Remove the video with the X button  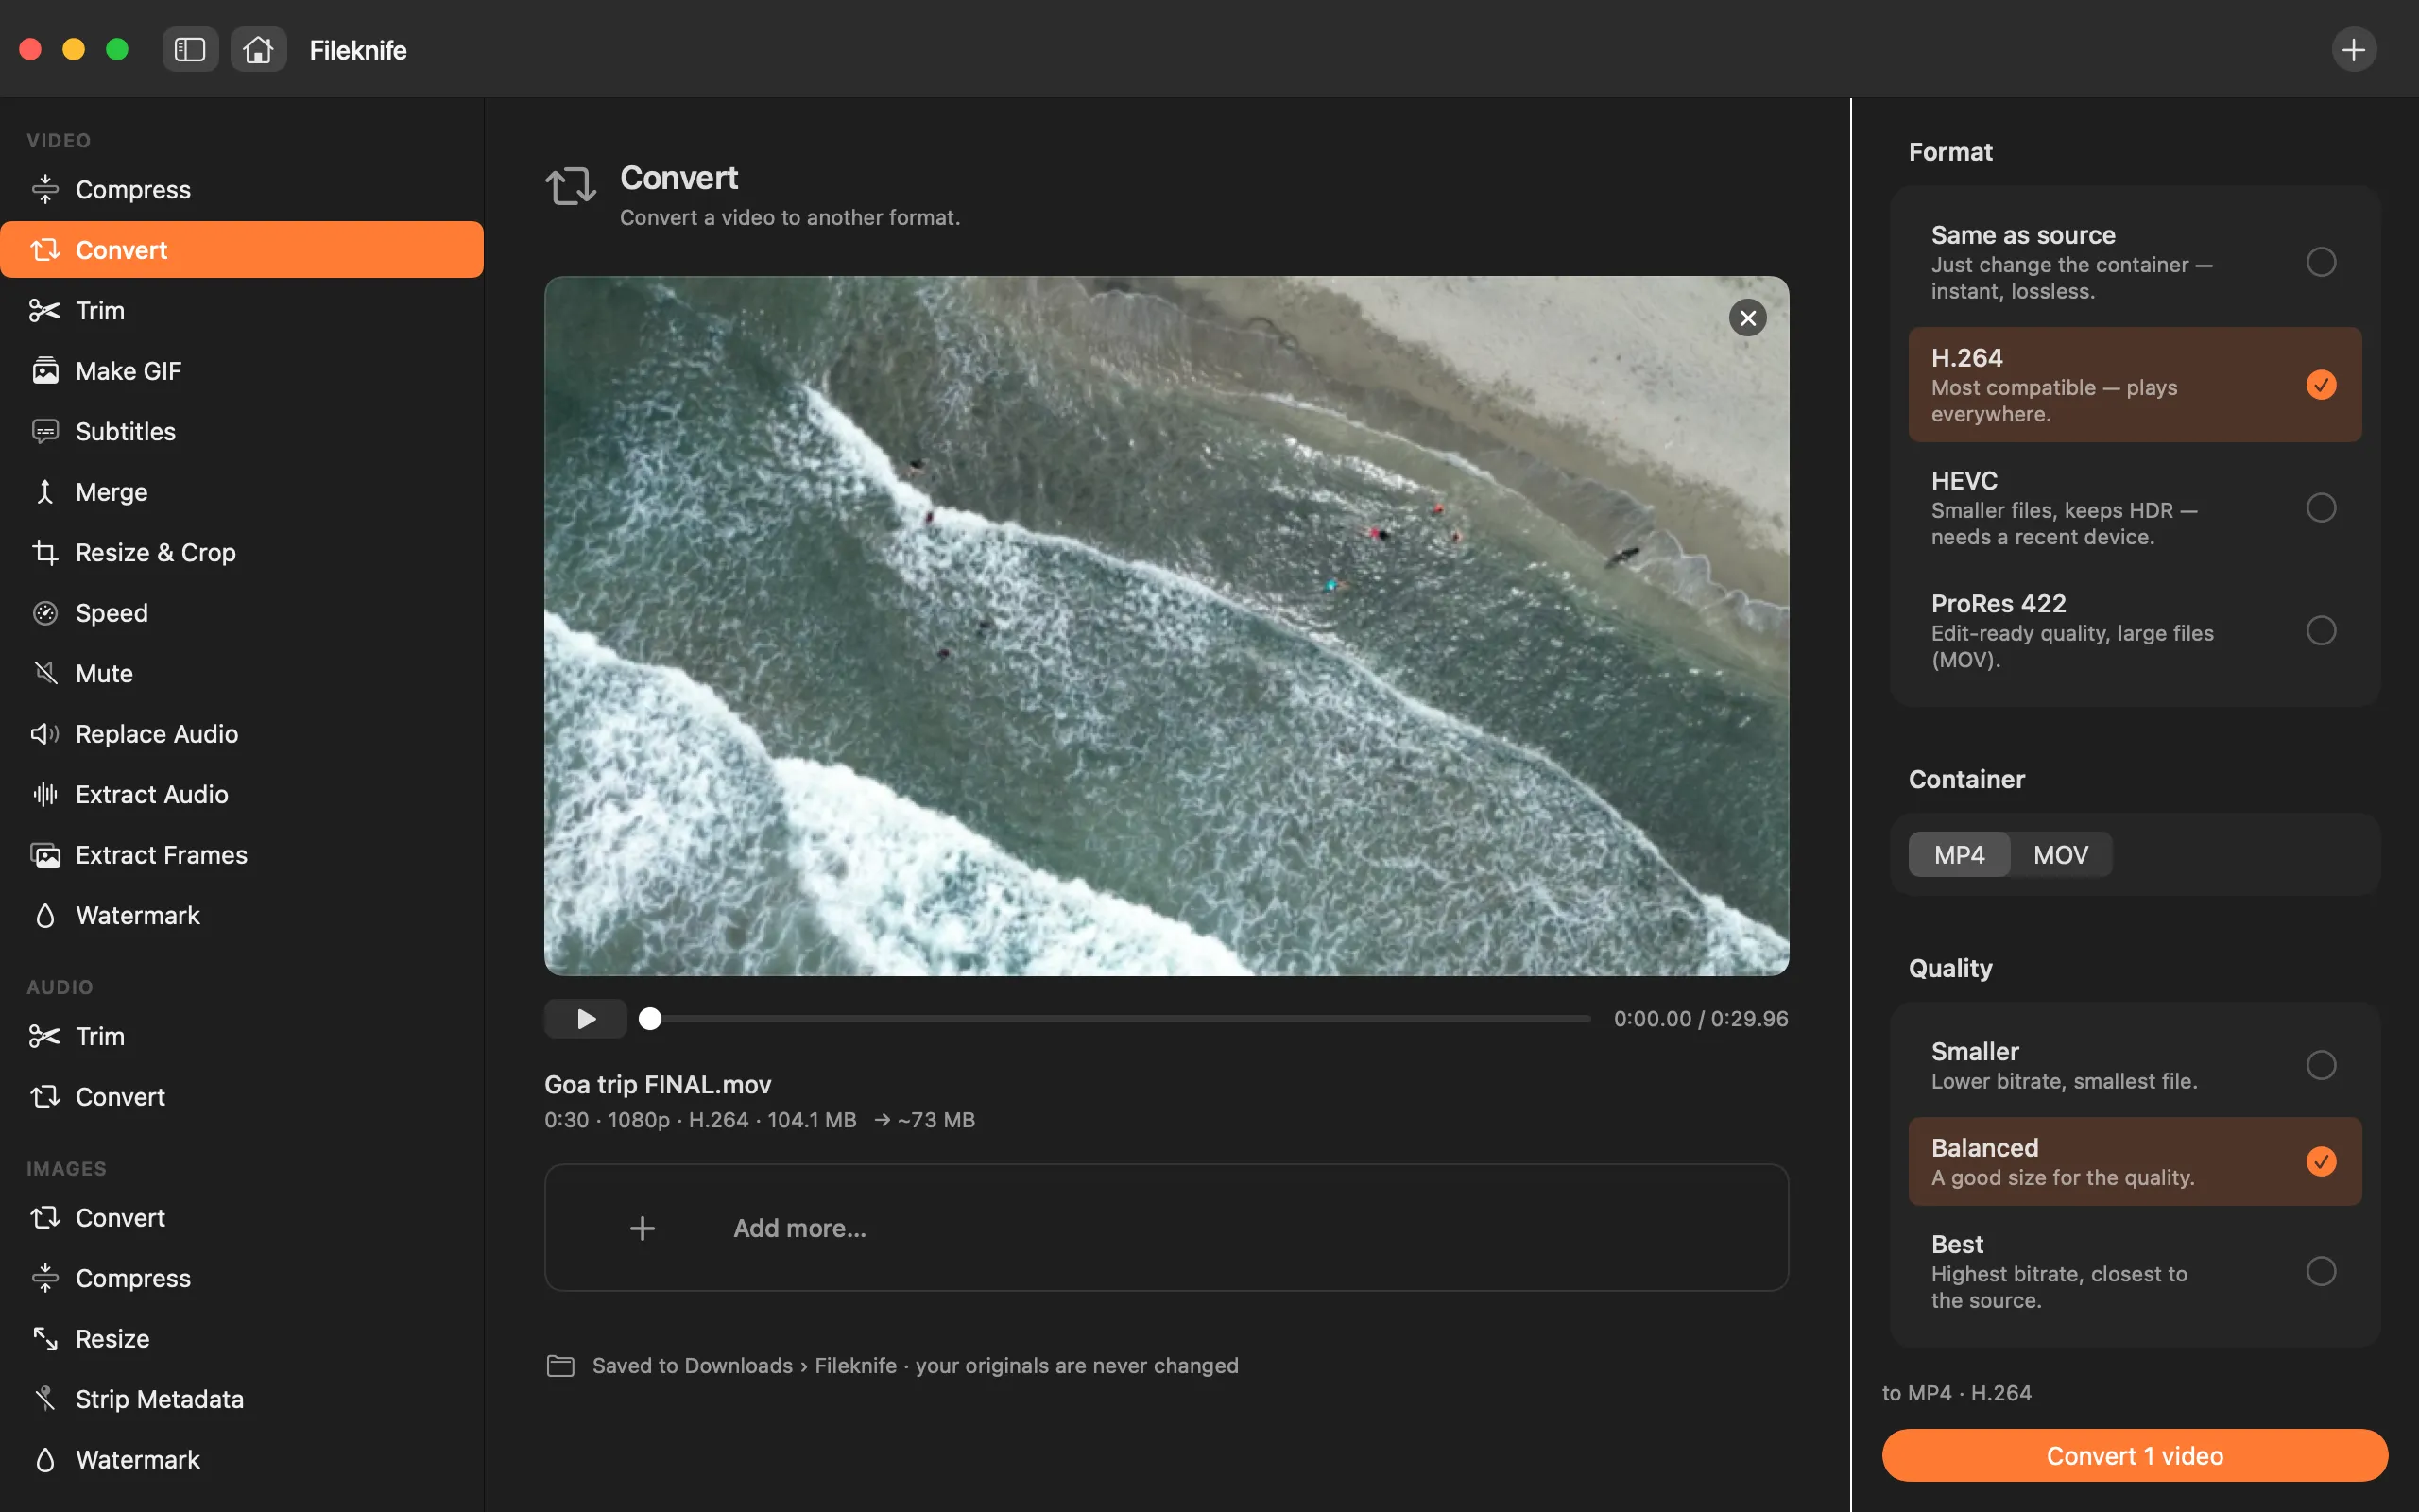click(1747, 318)
